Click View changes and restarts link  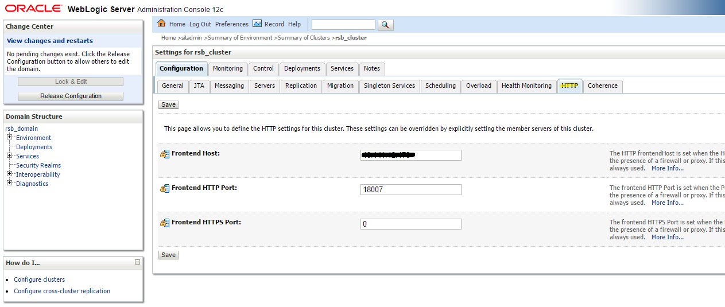tap(50, 41)
